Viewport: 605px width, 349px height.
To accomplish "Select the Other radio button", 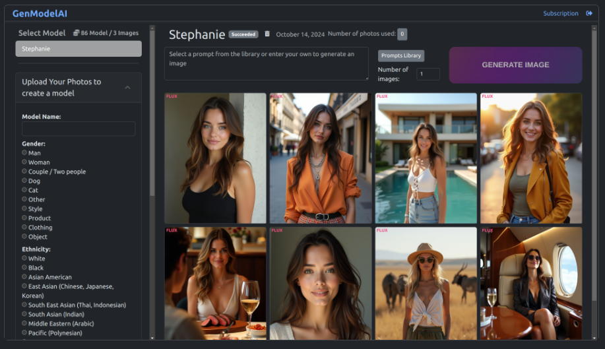I will (x=24, y=199).
